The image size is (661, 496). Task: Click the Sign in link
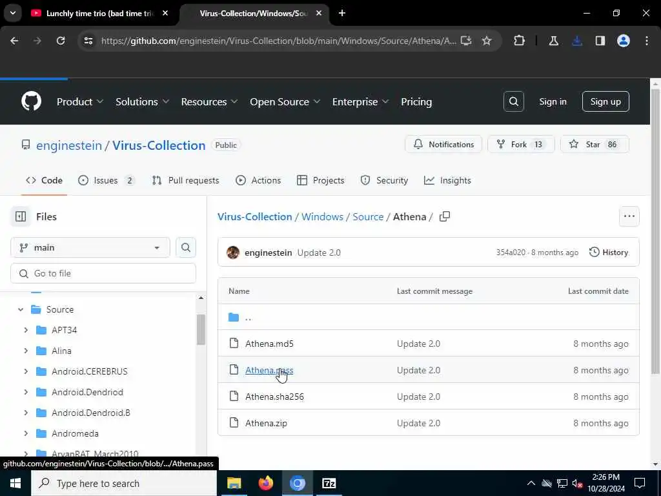pos(553,101)
